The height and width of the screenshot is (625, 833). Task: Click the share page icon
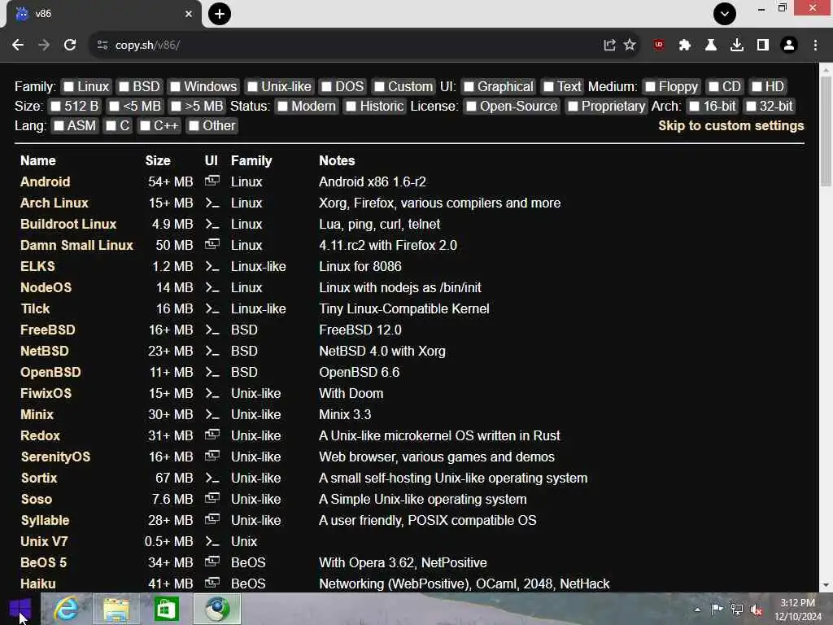click(609, 46)
